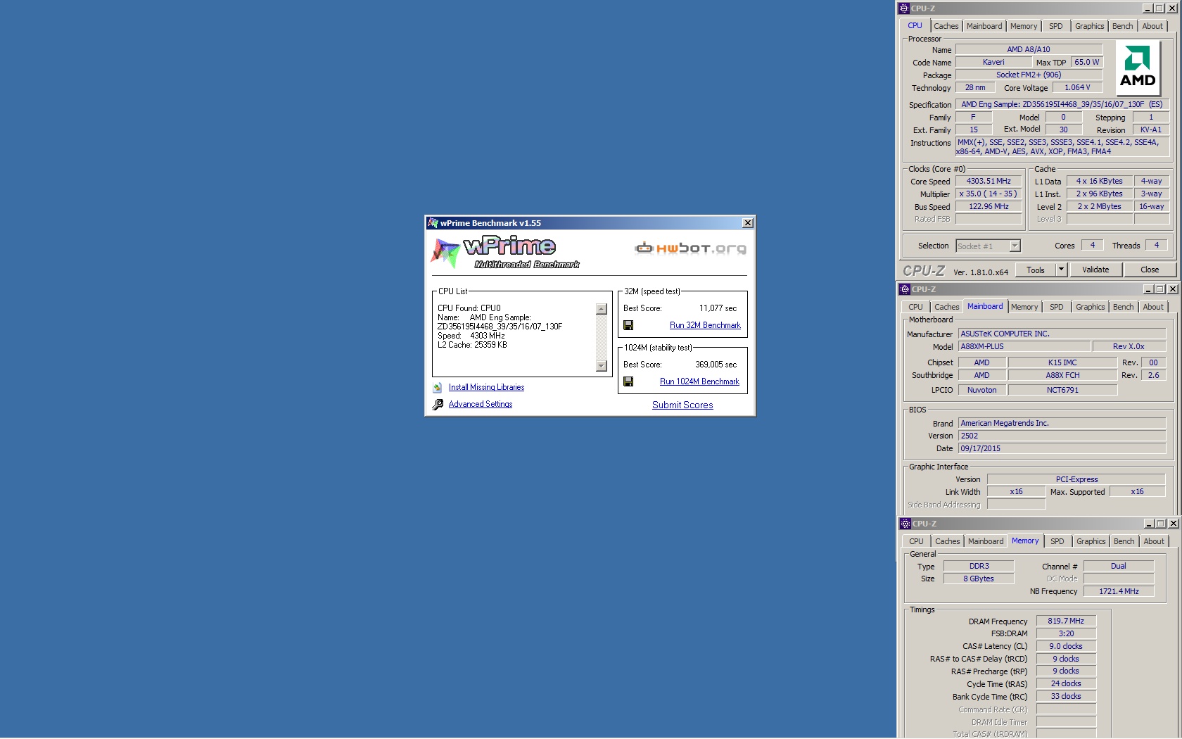Click the NCT6791 LPCIO value
This screenshot has width=1182, height=739.
[x=1062, y=390]
